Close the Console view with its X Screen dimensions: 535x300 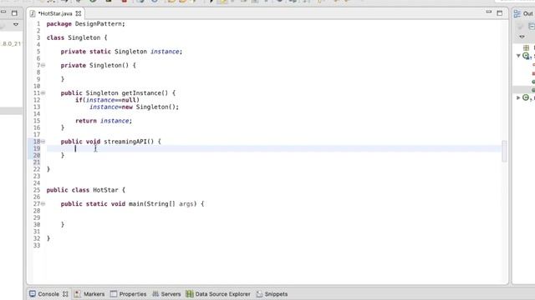pos(65,294)
